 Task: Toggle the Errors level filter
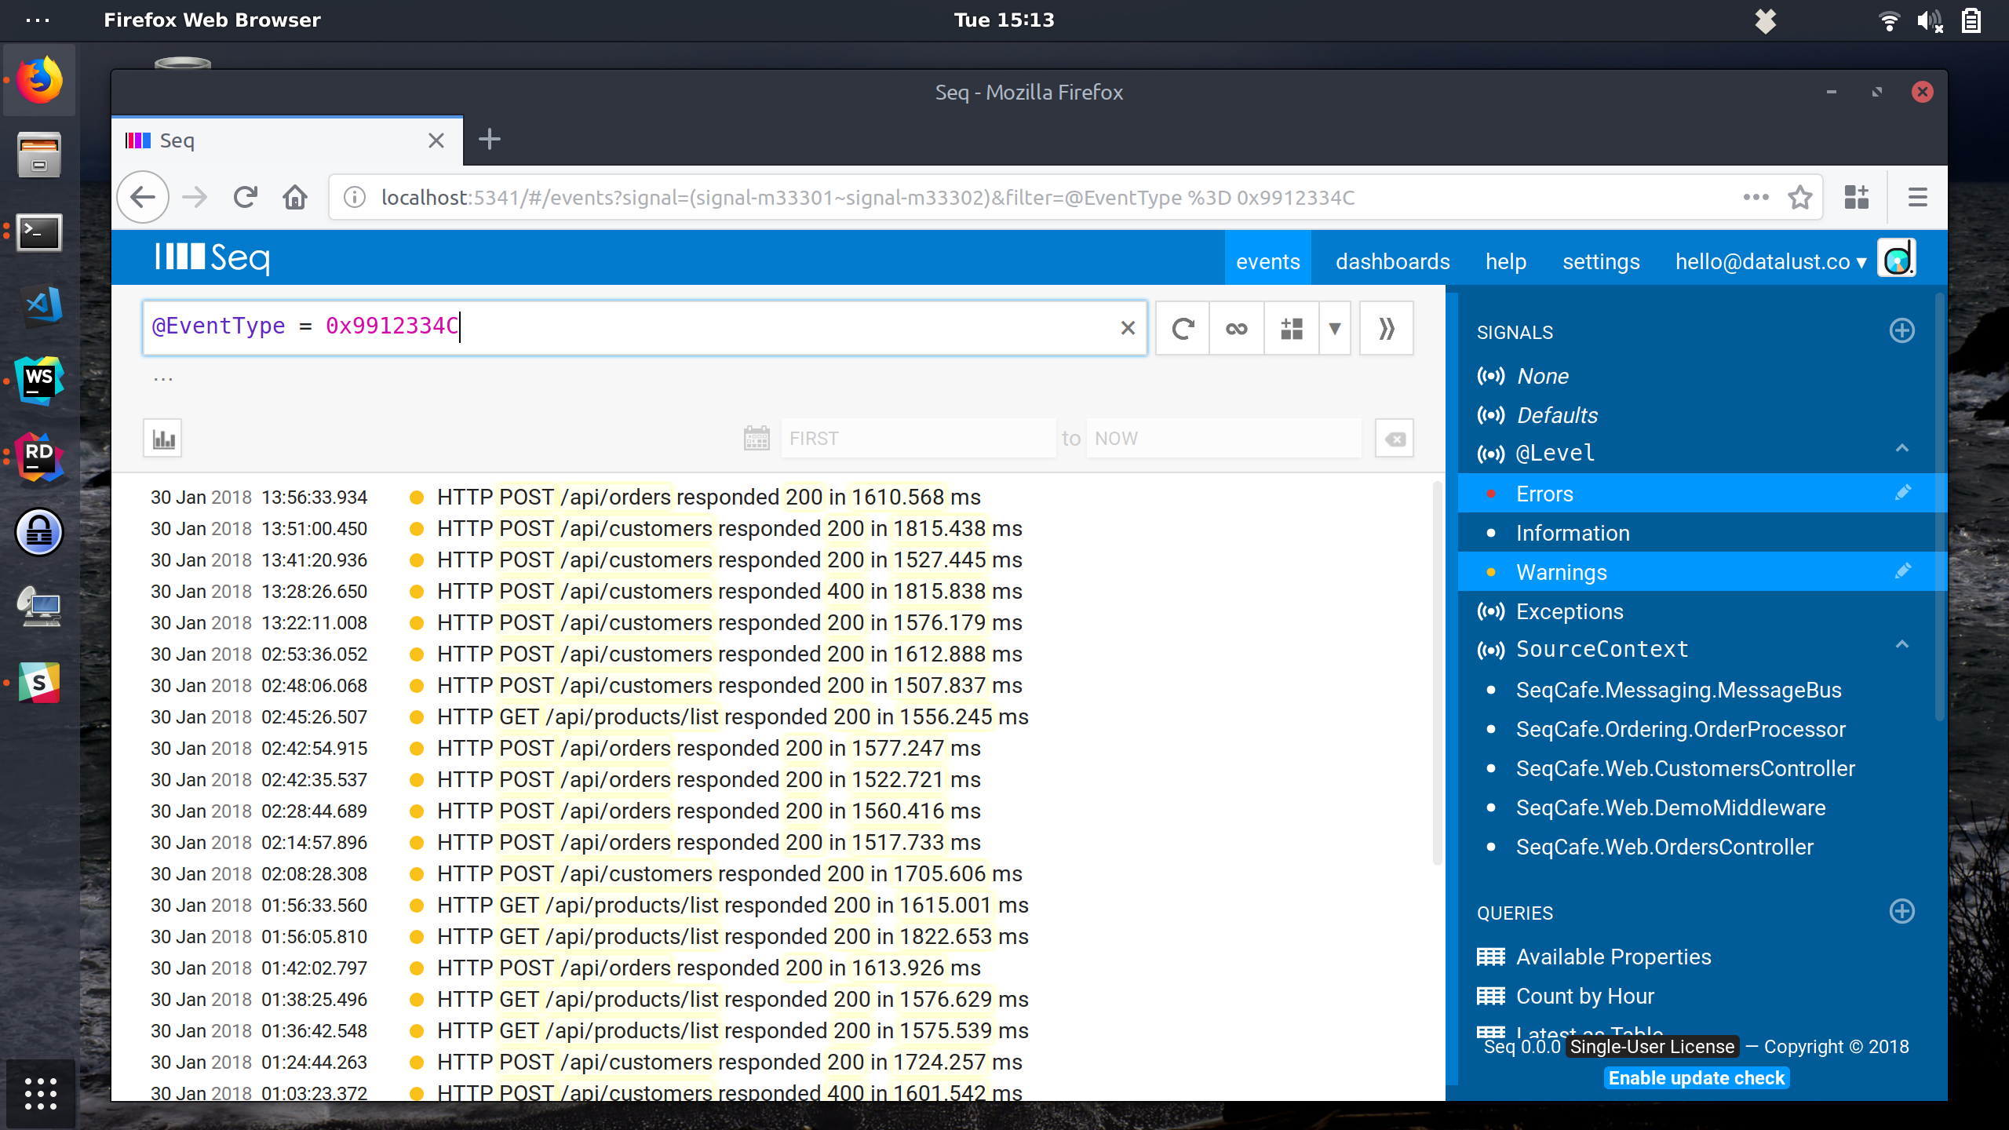click(x=1544, y=493)
